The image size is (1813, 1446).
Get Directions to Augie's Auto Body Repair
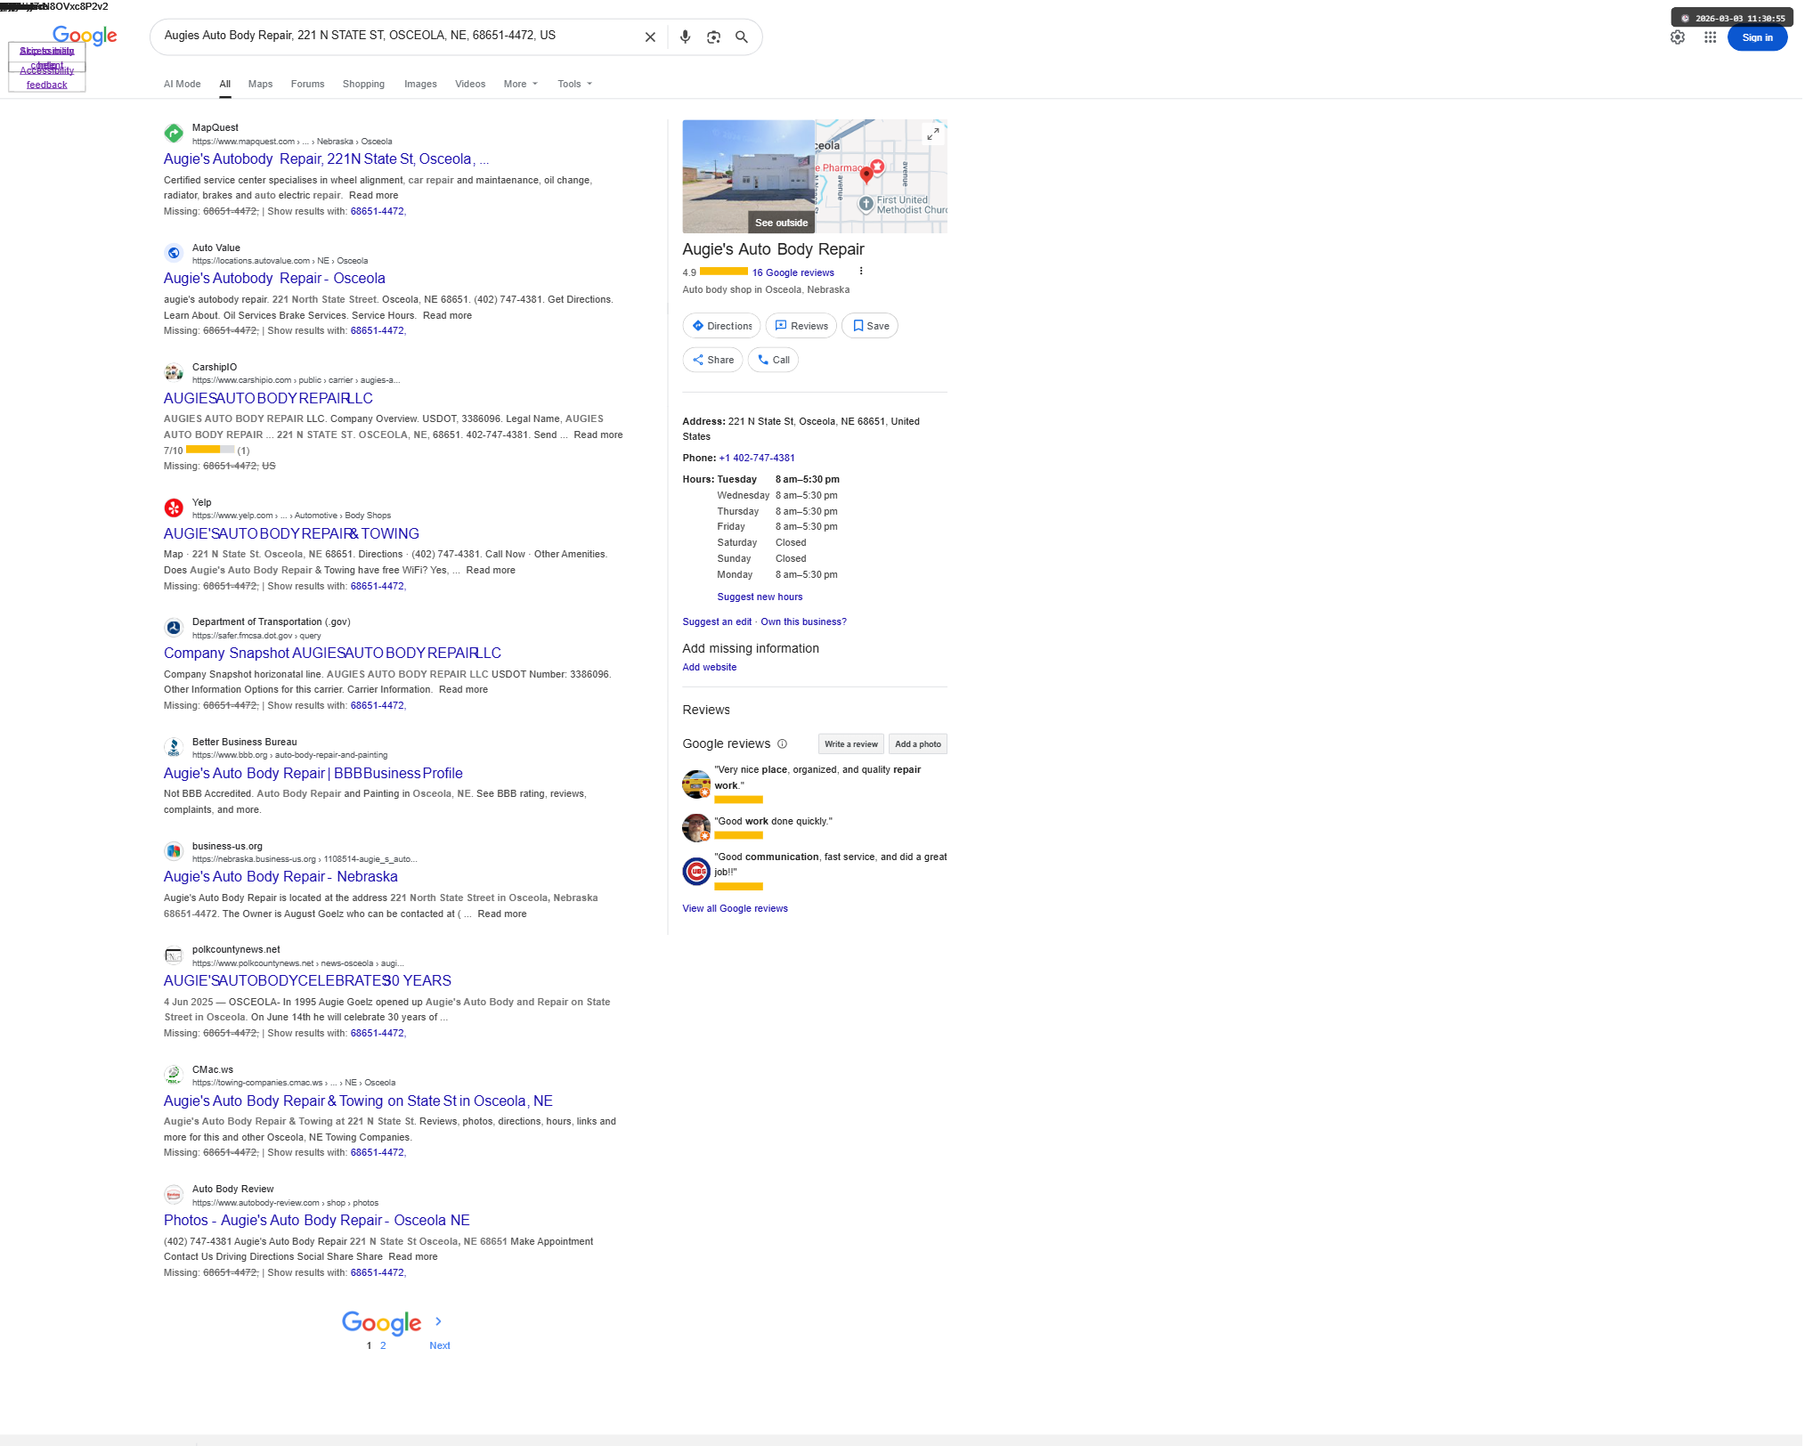pyautogui.click(x=721, y=326)
